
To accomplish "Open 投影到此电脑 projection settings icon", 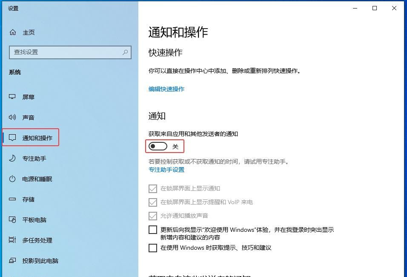I will click(x=12, y=260).
